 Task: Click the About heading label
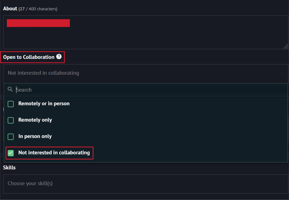(10, 9)
